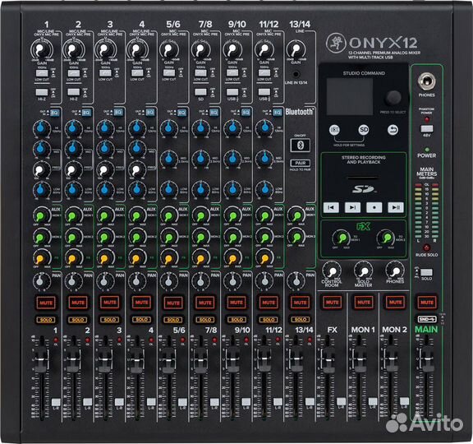Enable EQ on channel 1
Viewport: 473px width, 444px height.
click(x=54, y=113)
